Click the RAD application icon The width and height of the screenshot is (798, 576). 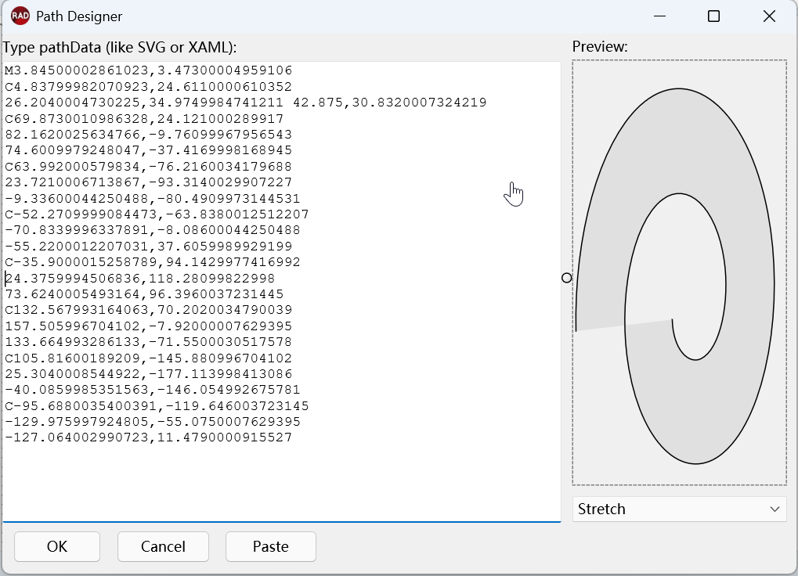20,16
